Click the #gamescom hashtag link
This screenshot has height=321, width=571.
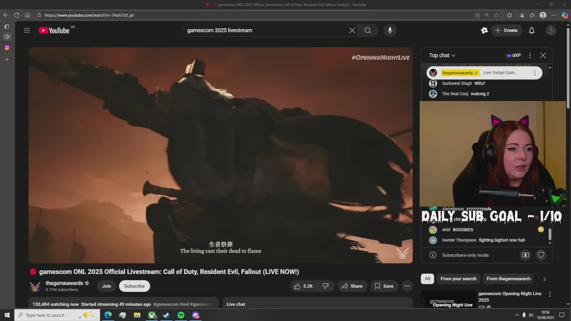click(166, 304)
